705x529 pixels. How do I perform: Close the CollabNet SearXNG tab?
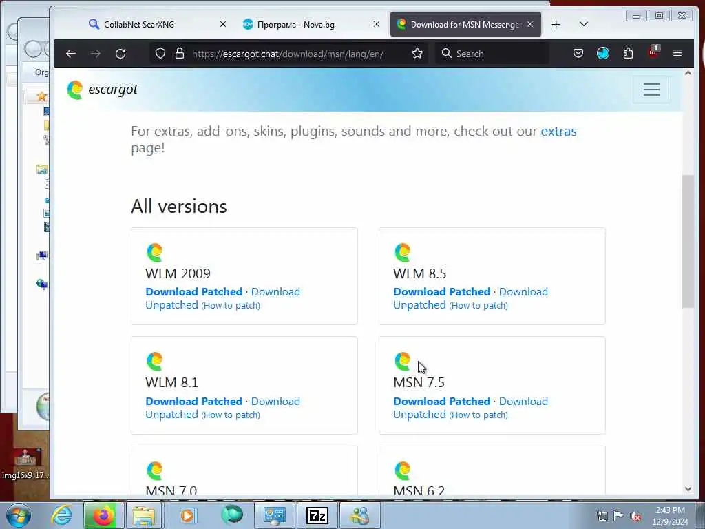point(222,24)
